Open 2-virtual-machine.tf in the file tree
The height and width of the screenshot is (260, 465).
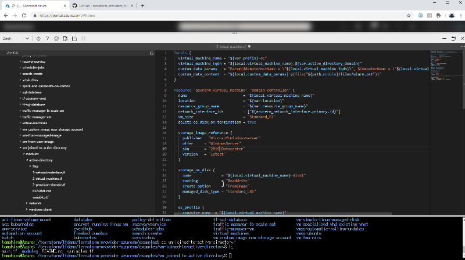[47, 179]
